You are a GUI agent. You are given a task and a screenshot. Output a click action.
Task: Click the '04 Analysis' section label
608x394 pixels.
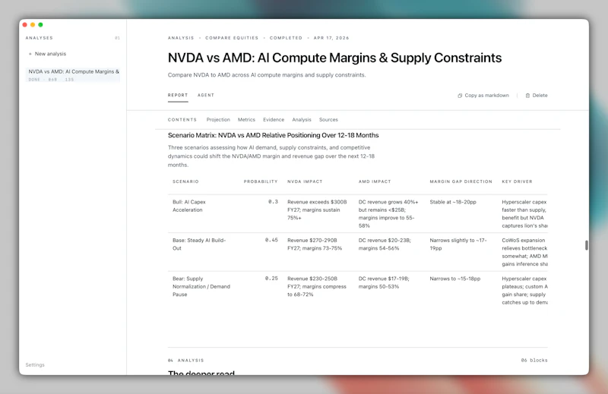point(185,361)
